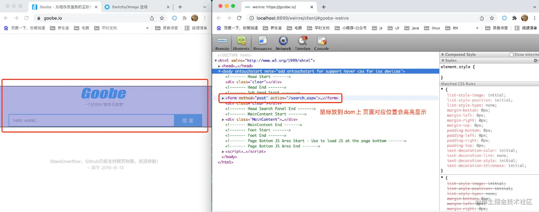Open the weinre Network panel
Viewport: 539px width, 212px height.
tap(283, 43)
